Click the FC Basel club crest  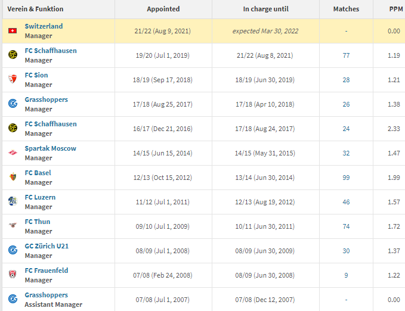point(13,177)
